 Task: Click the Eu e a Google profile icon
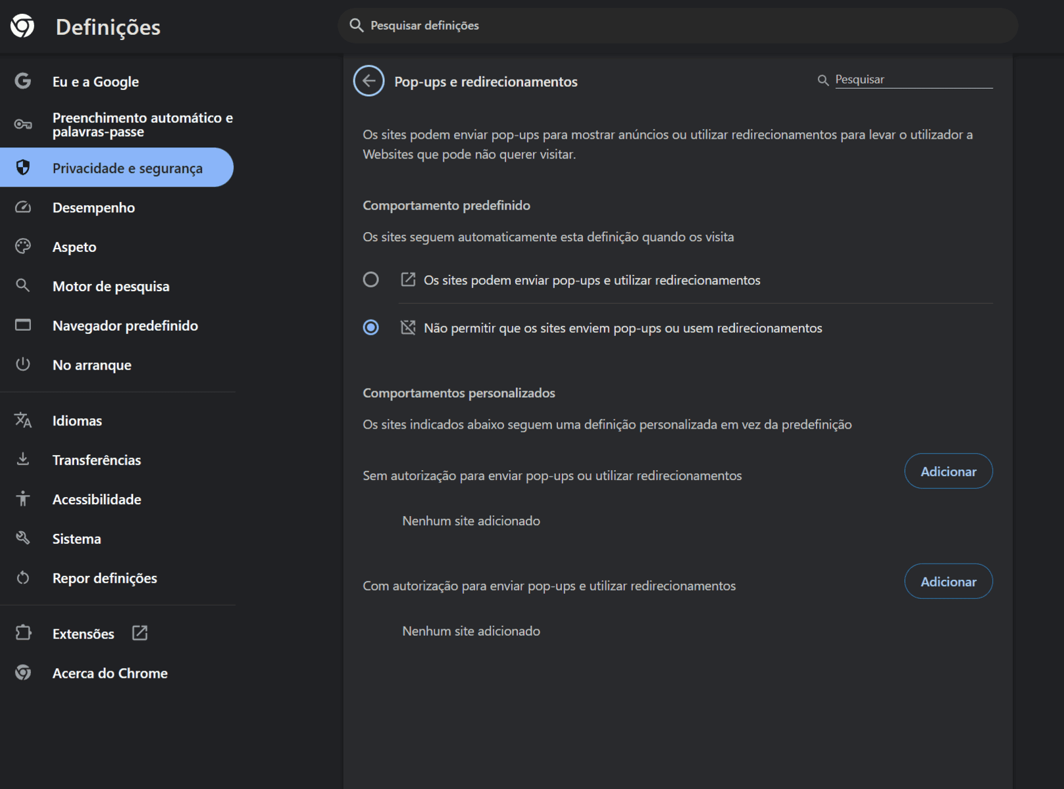[24, 81]
